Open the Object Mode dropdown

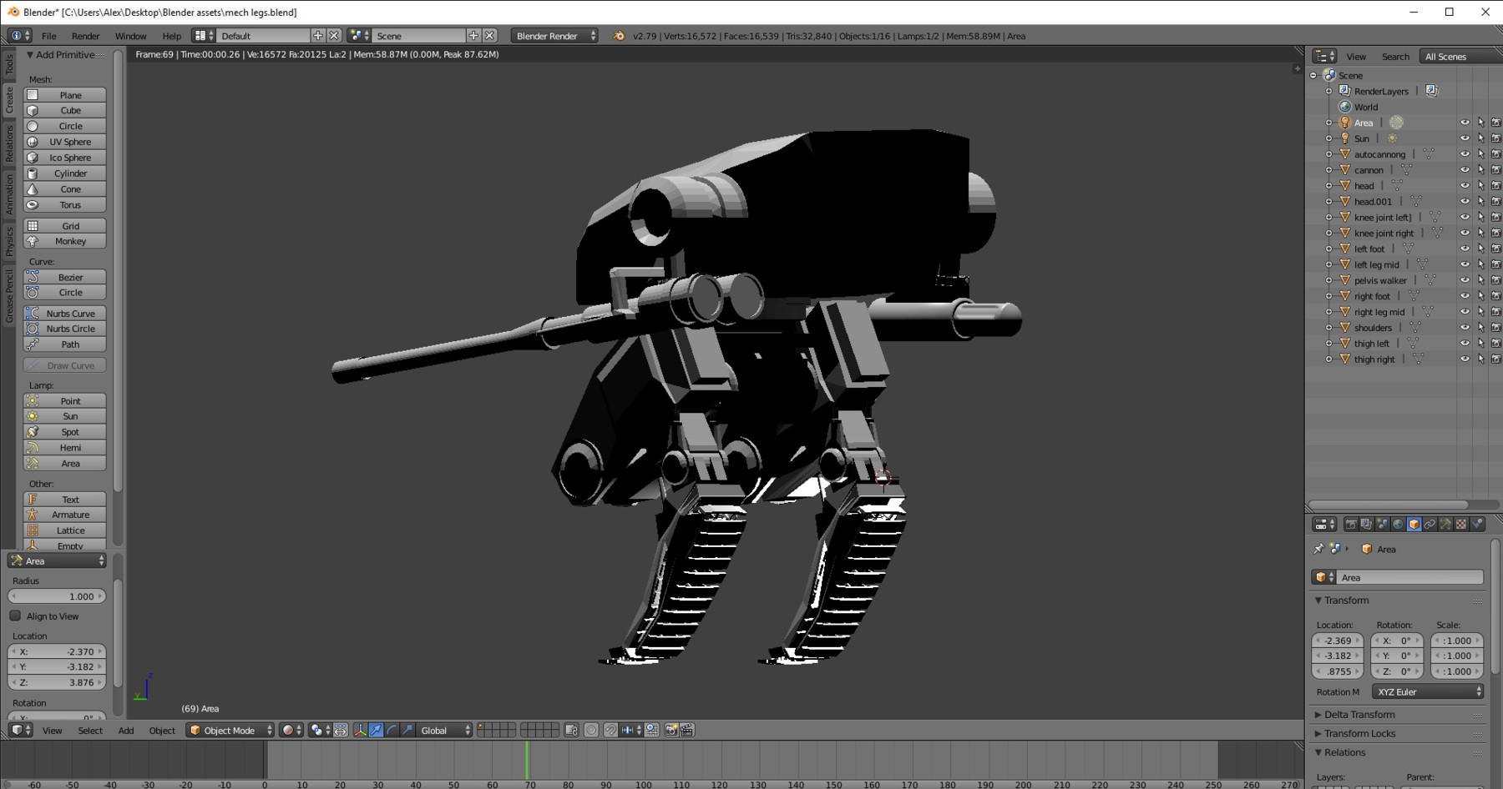coord(230,731)
